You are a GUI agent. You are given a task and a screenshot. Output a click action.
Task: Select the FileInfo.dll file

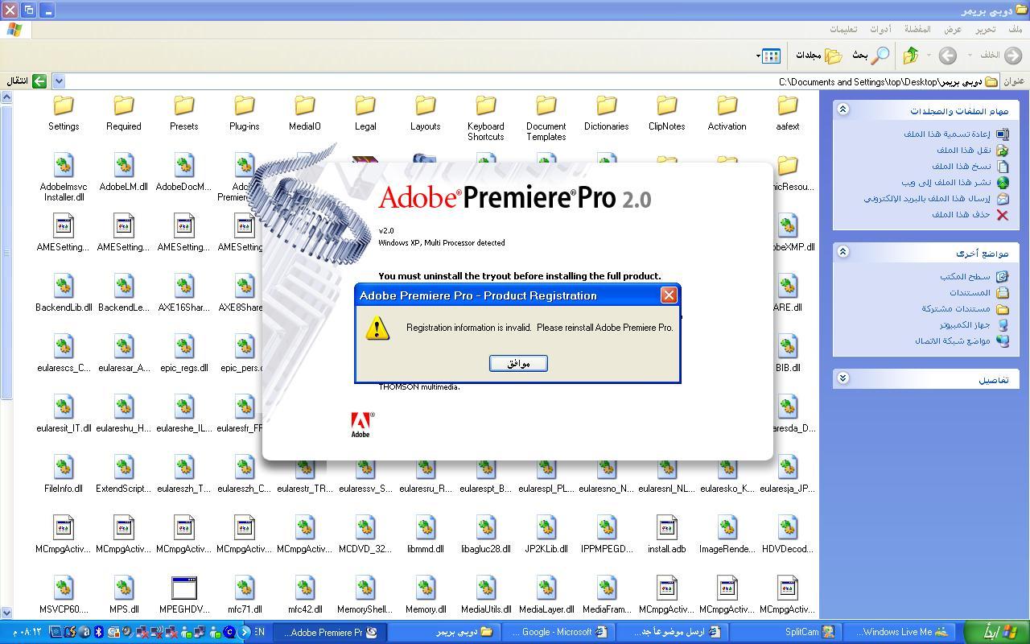[64, 475]
